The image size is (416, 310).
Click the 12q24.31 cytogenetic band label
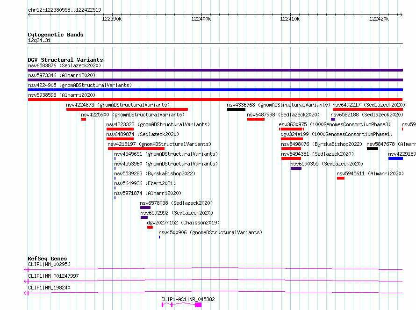coord(39,40)
